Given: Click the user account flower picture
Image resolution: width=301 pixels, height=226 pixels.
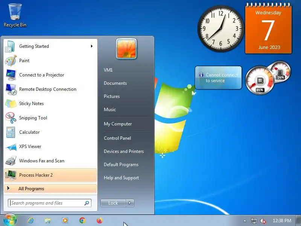Looking at the screenshot, I should tap(126, 49).
